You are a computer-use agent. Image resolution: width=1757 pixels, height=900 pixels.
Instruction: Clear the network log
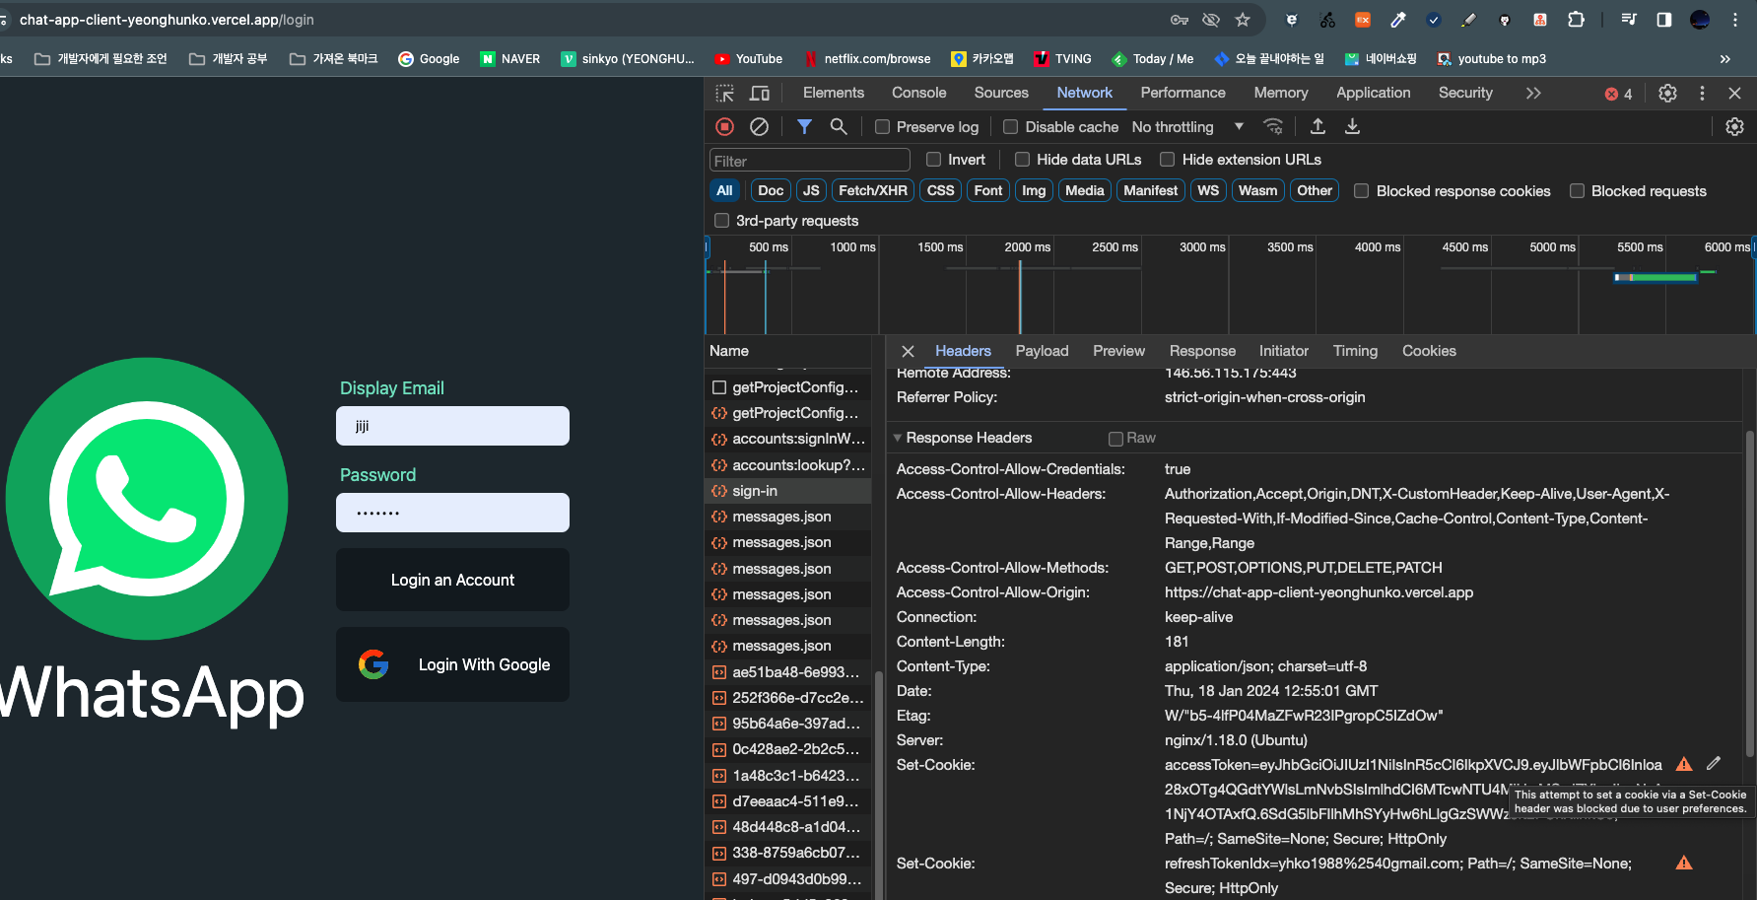[x=759, y=126]
